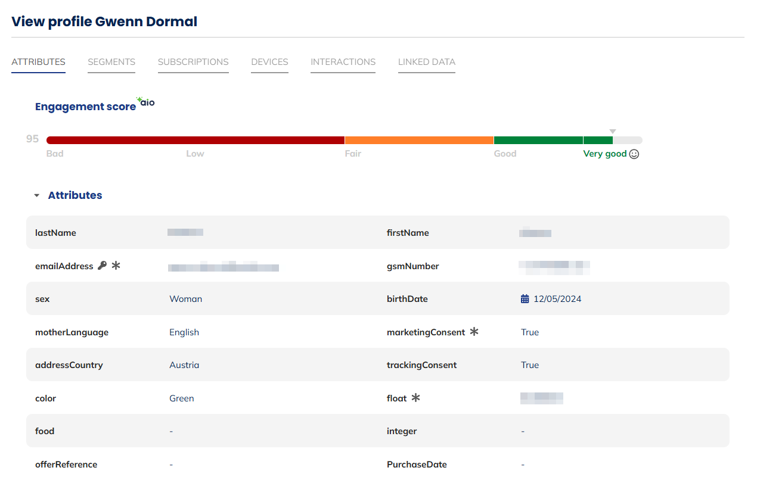Collapse the Attributes section arrow

tap(37, 195)
